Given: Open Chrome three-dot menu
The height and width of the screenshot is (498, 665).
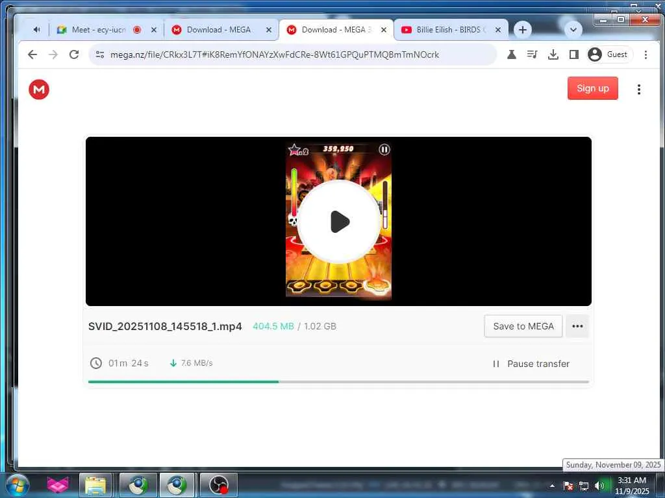Looking at the screenshot, I should coord(646,54).
